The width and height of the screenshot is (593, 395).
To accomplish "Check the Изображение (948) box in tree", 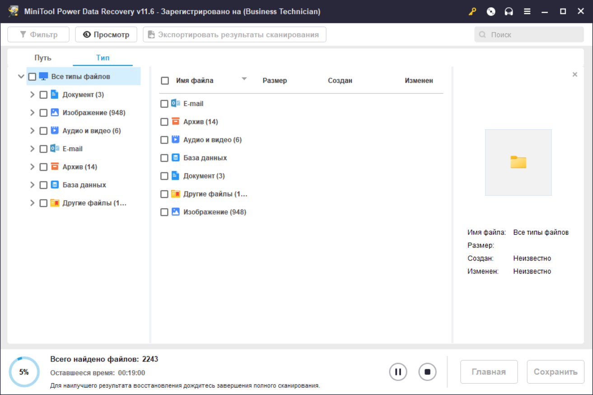I will (43, 113).
